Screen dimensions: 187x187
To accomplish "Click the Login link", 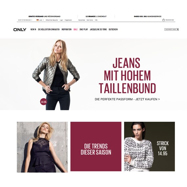I will click(61, 20).
